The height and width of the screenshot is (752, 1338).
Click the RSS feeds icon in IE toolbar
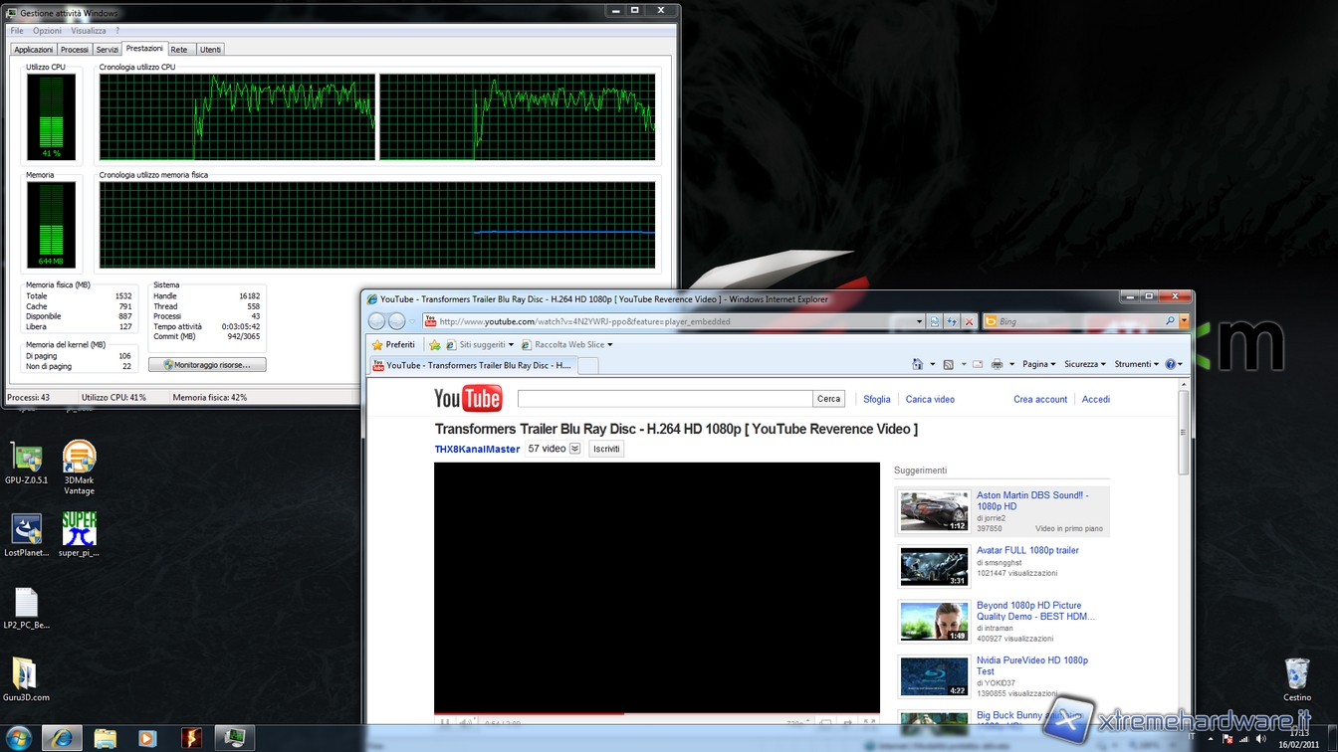tap(948, 364)
